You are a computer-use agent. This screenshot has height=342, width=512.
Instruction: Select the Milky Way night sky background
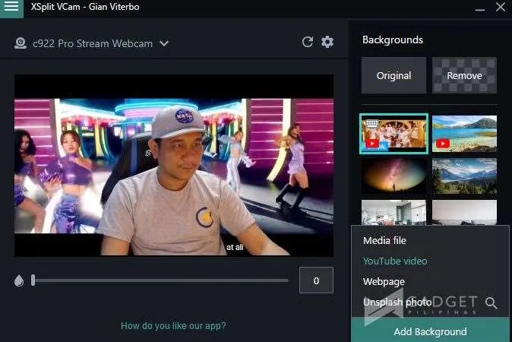tap(393, 176)
